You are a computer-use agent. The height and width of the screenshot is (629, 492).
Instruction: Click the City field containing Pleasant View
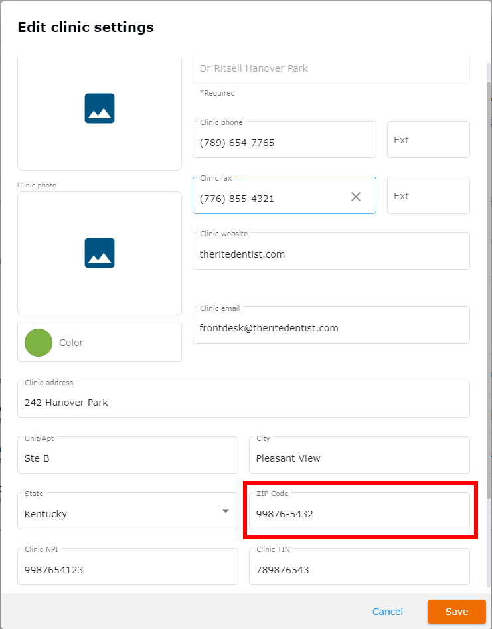point(359,455)
